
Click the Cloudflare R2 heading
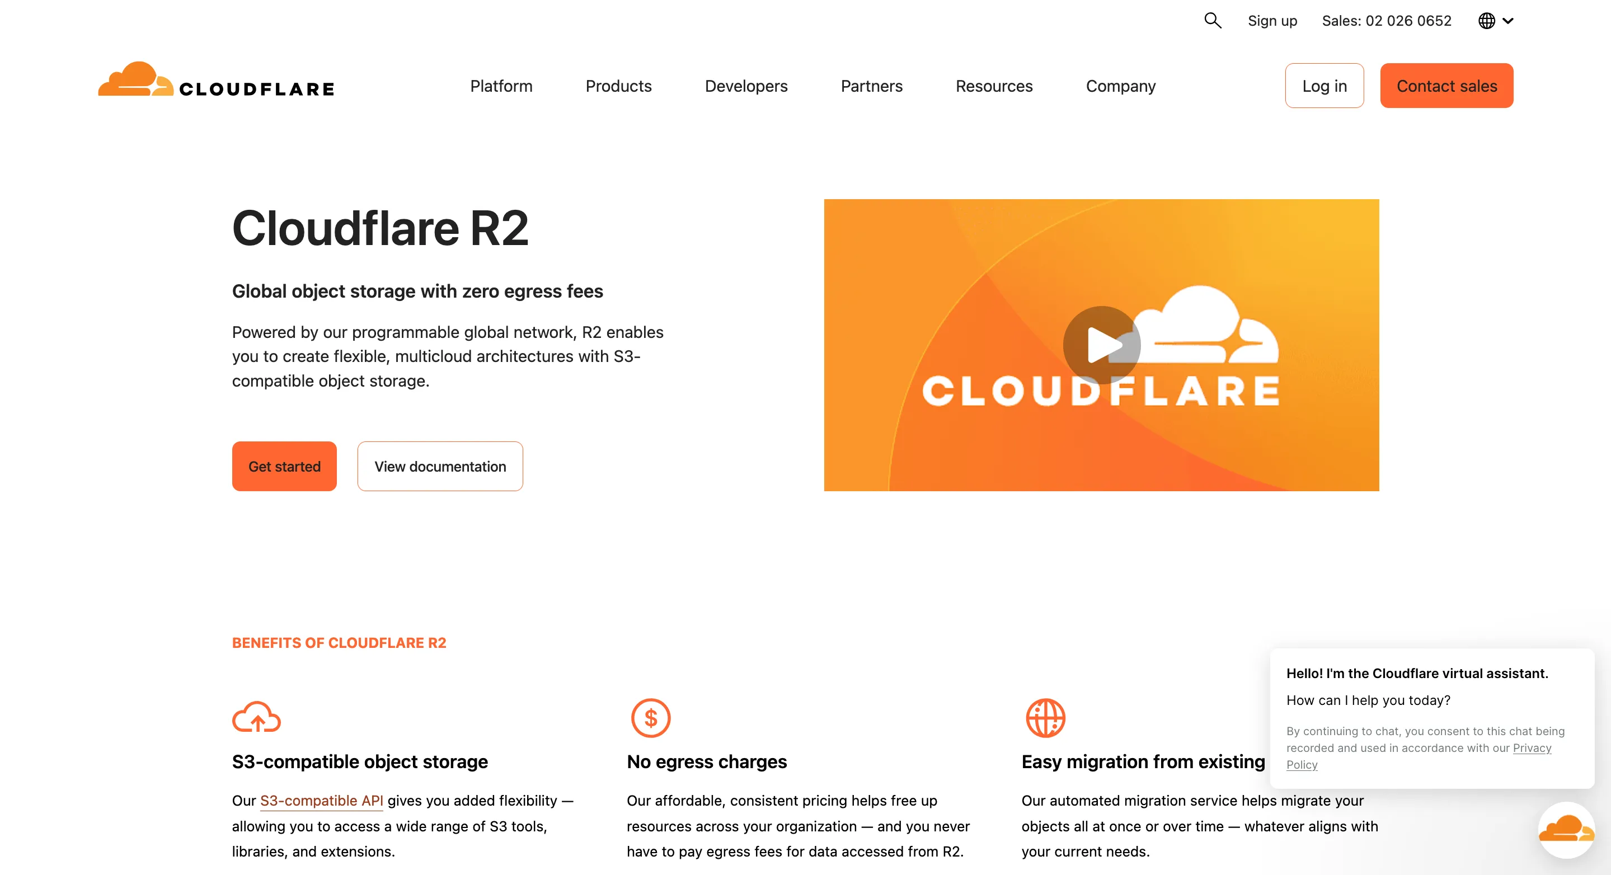pos(379,228)
